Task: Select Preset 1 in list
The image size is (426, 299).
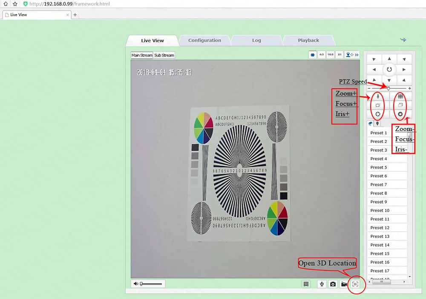Action: 387,133
